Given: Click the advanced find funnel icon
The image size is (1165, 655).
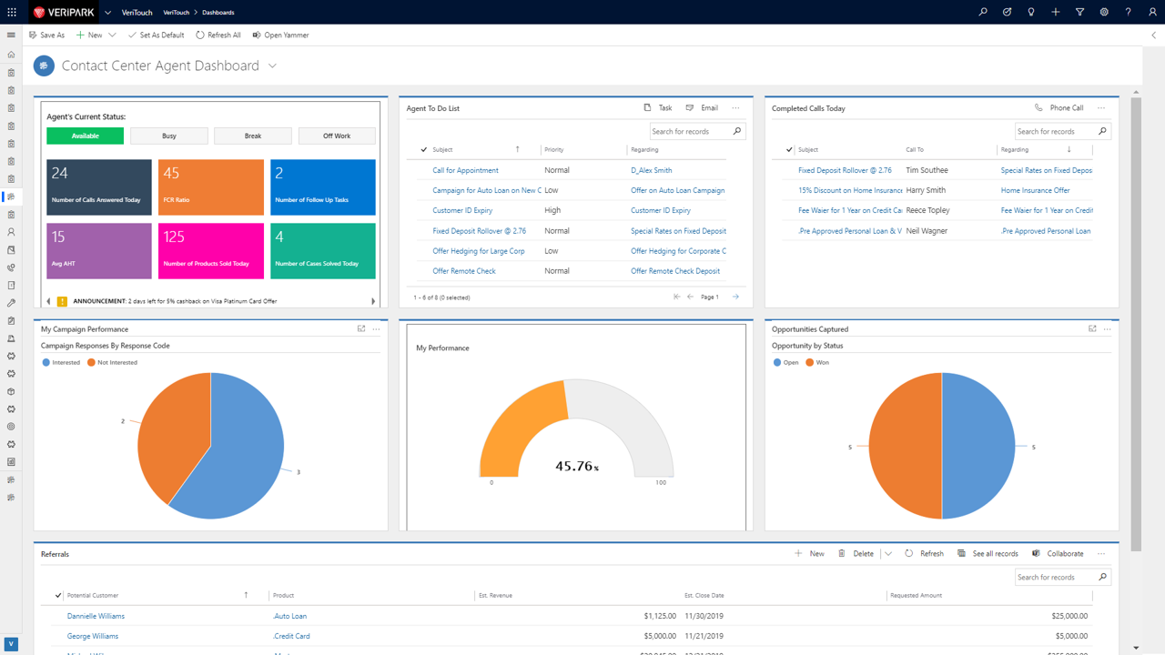Looking at the screenshot, I should 1079,12.
